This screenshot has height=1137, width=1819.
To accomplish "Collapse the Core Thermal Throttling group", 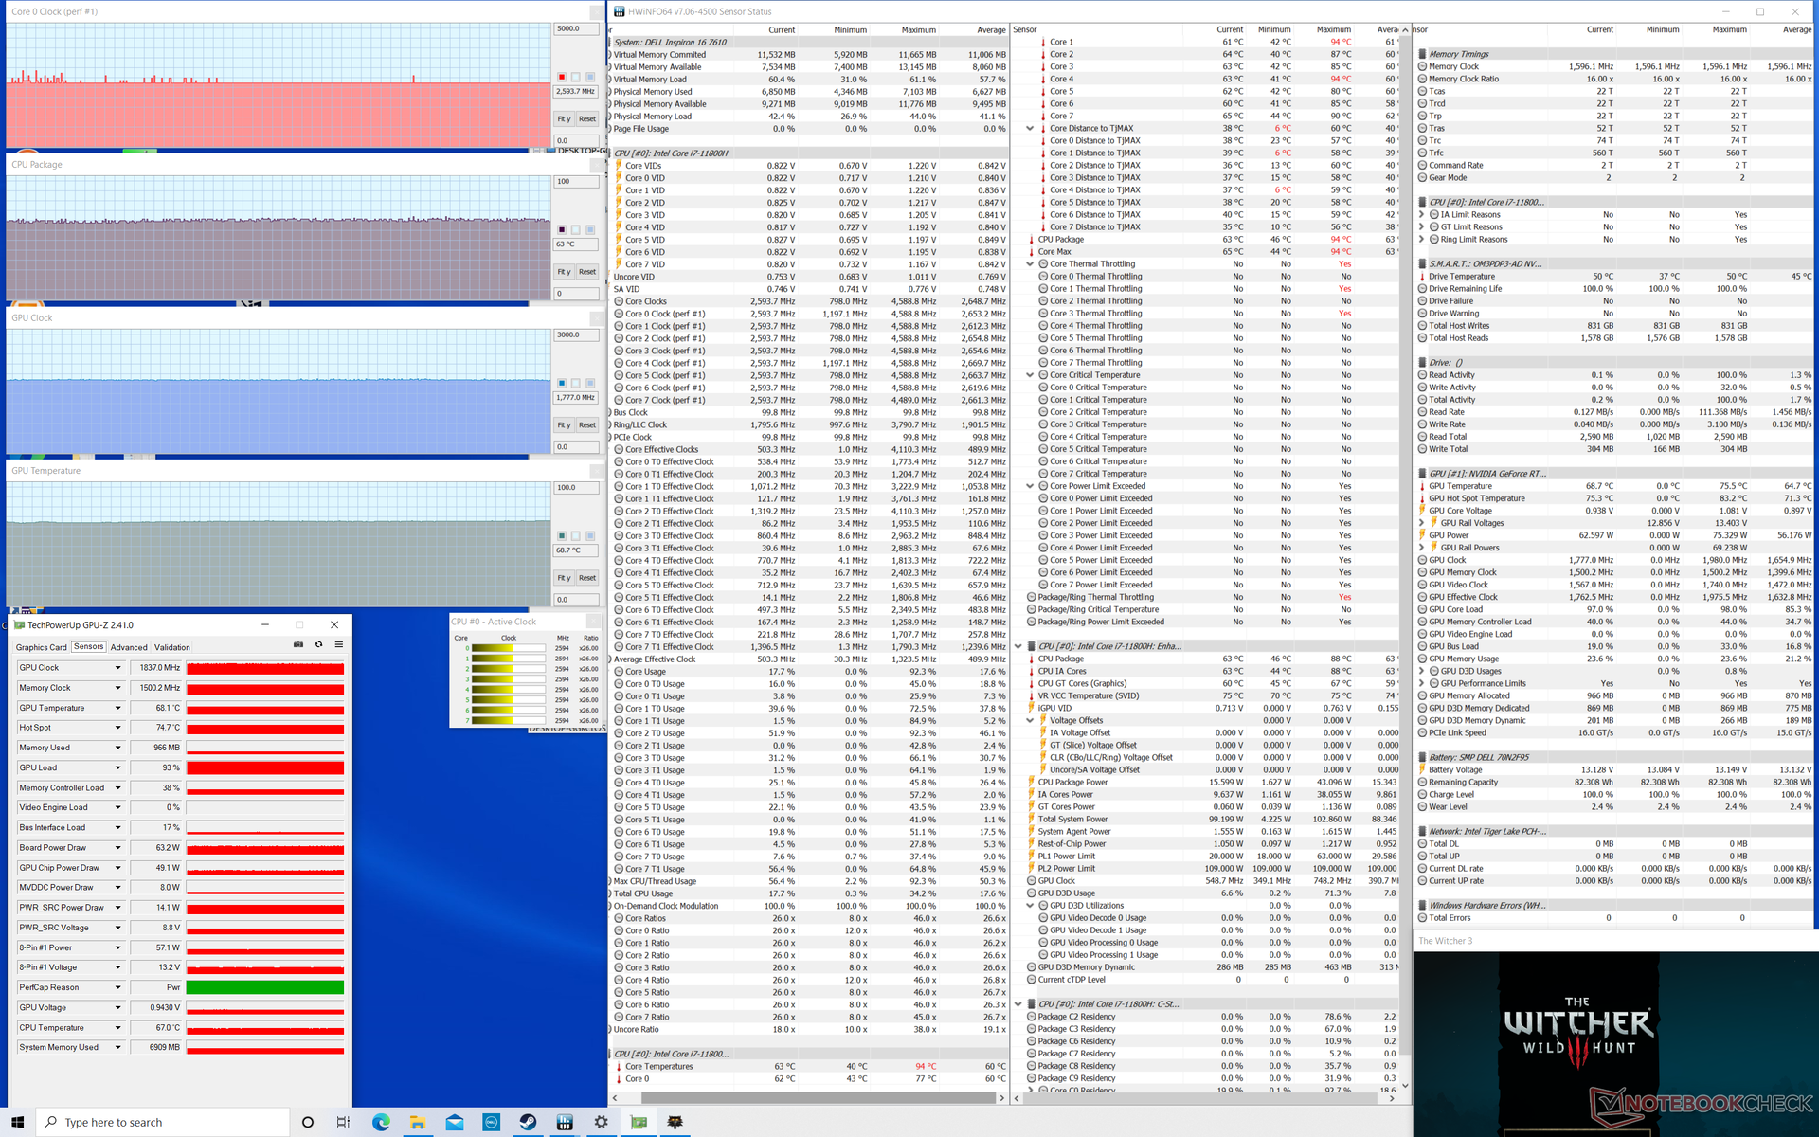I will pos(1030,264).
